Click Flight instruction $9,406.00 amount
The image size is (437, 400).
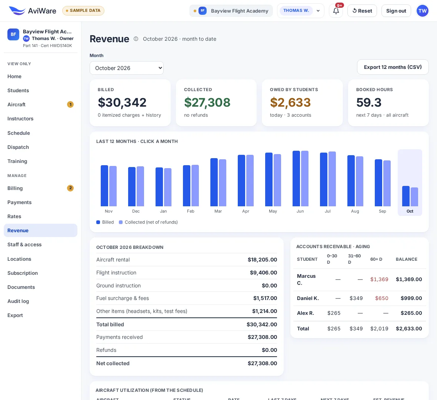pyautogui.click(x=263, y=273)
